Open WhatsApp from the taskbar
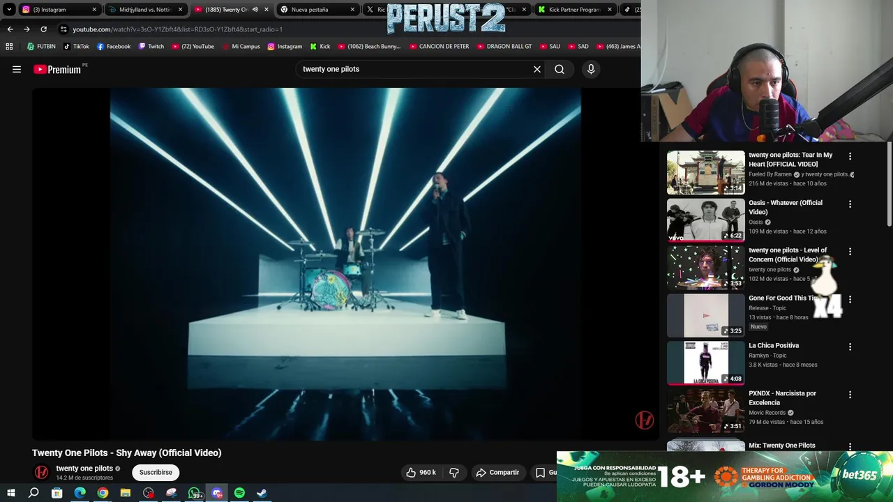The height and width of the screenshot is (502, 893). [194, 493]
